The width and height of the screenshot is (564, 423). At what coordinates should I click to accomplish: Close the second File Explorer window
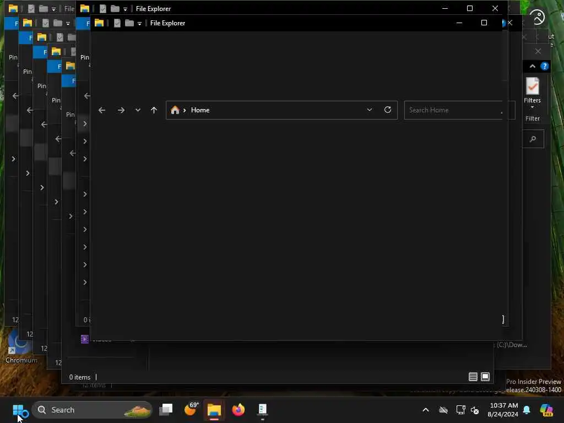495,8
